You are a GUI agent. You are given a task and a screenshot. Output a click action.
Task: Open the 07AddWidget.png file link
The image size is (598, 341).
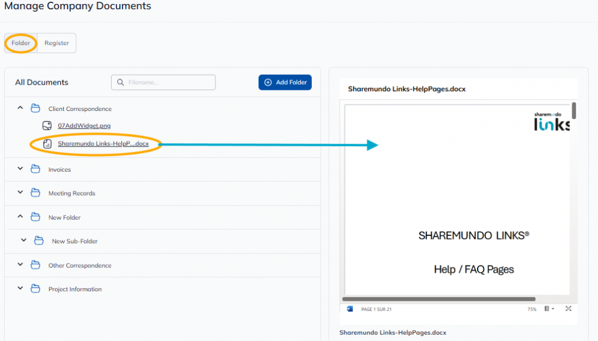84,126
